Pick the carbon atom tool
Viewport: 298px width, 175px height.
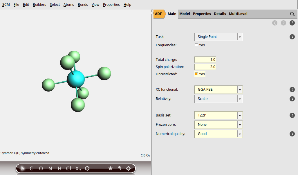coord(31,168)
